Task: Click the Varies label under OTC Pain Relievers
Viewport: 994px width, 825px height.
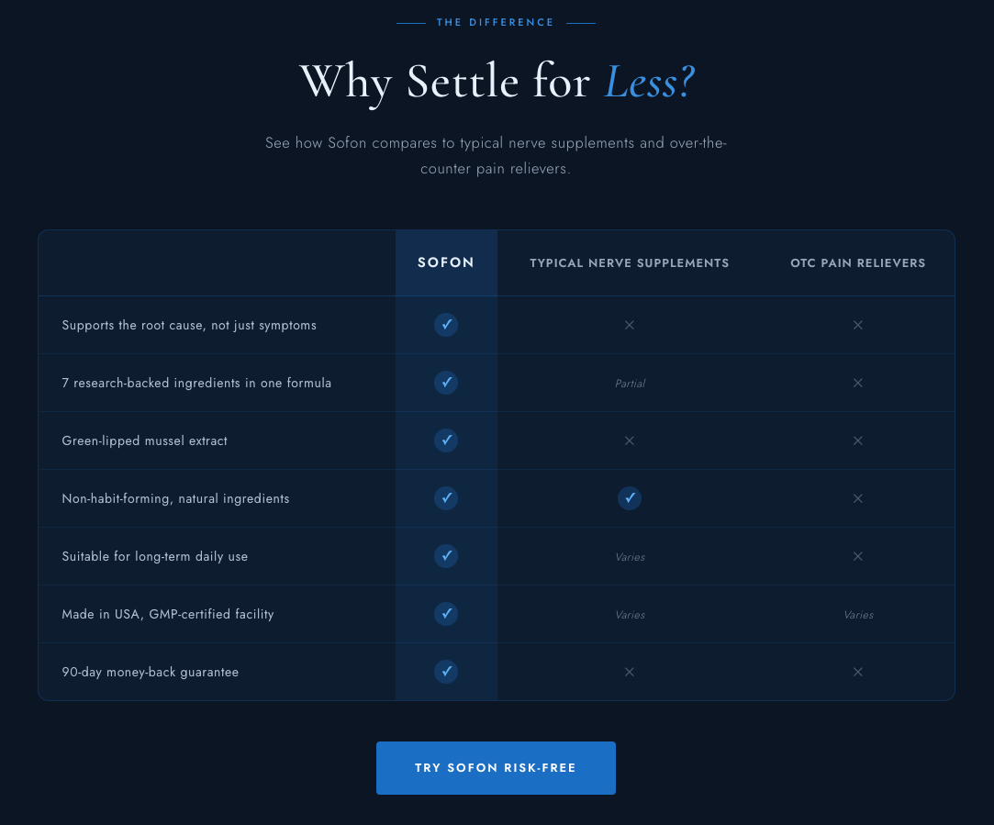Action: point(858,615)
